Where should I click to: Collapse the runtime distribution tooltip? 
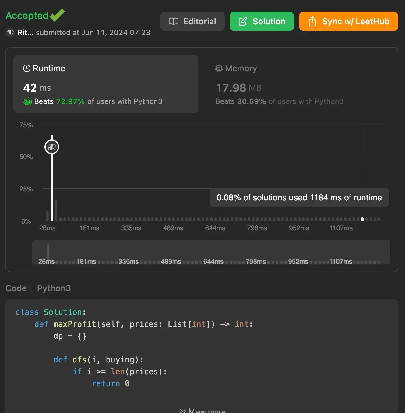299,197
